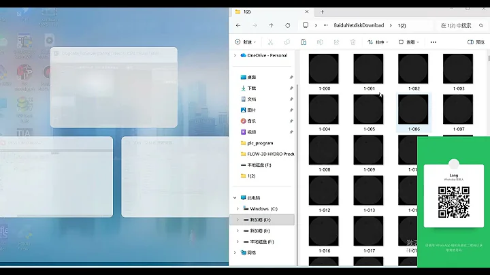490x275 pixels.
Task: Expand chevron after BaiduNetdiskDownload breadcrumb
Action: pos(391,26)
